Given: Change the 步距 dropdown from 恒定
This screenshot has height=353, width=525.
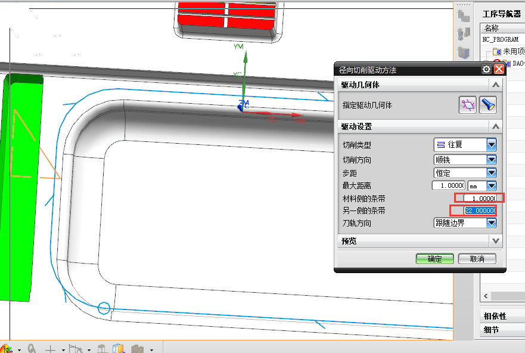Looking at the screenshot, I should click(x=492, y=172).
